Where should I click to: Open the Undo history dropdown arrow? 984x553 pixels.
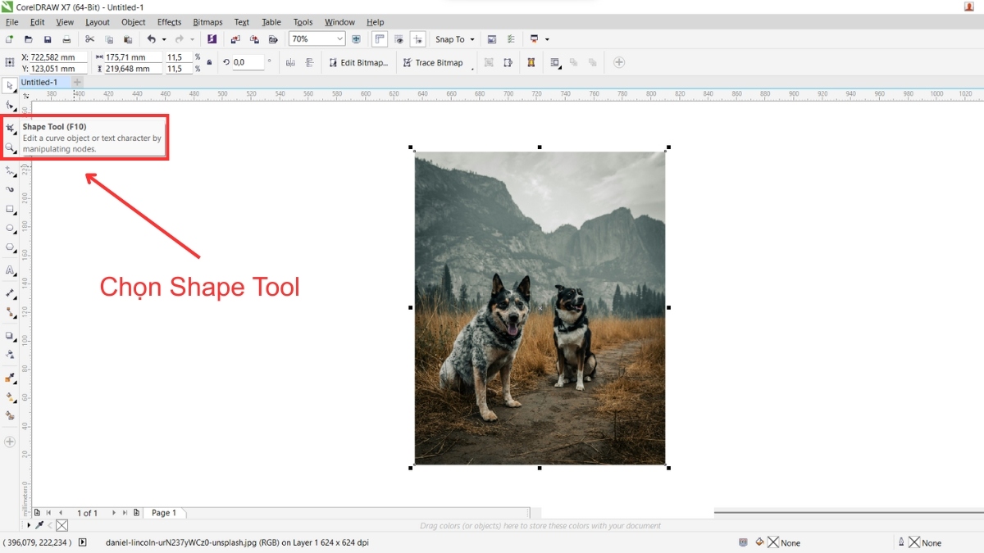164,39
